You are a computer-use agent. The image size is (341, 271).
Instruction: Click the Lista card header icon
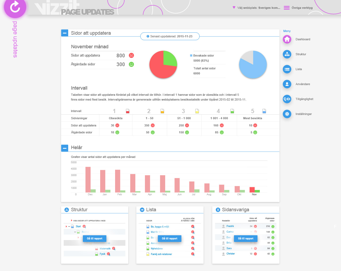(x=142, y=210)
